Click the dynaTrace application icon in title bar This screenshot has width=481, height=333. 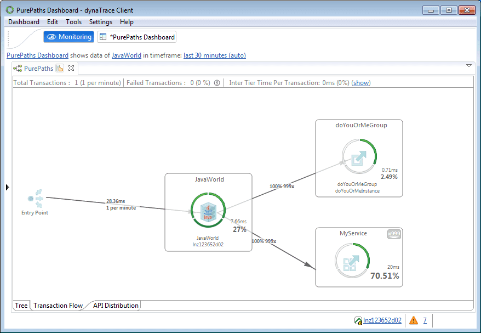(x=10, y=10)
